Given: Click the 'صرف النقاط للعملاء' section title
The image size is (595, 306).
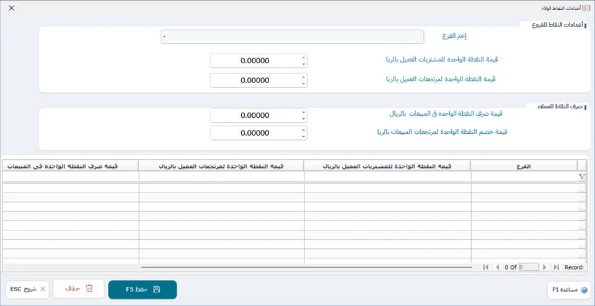Looking at the screenshot, I should tap(560, 107).
